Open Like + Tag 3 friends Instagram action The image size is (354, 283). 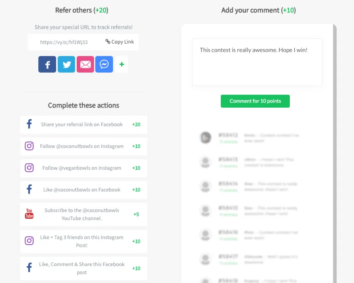click(84, 241)
